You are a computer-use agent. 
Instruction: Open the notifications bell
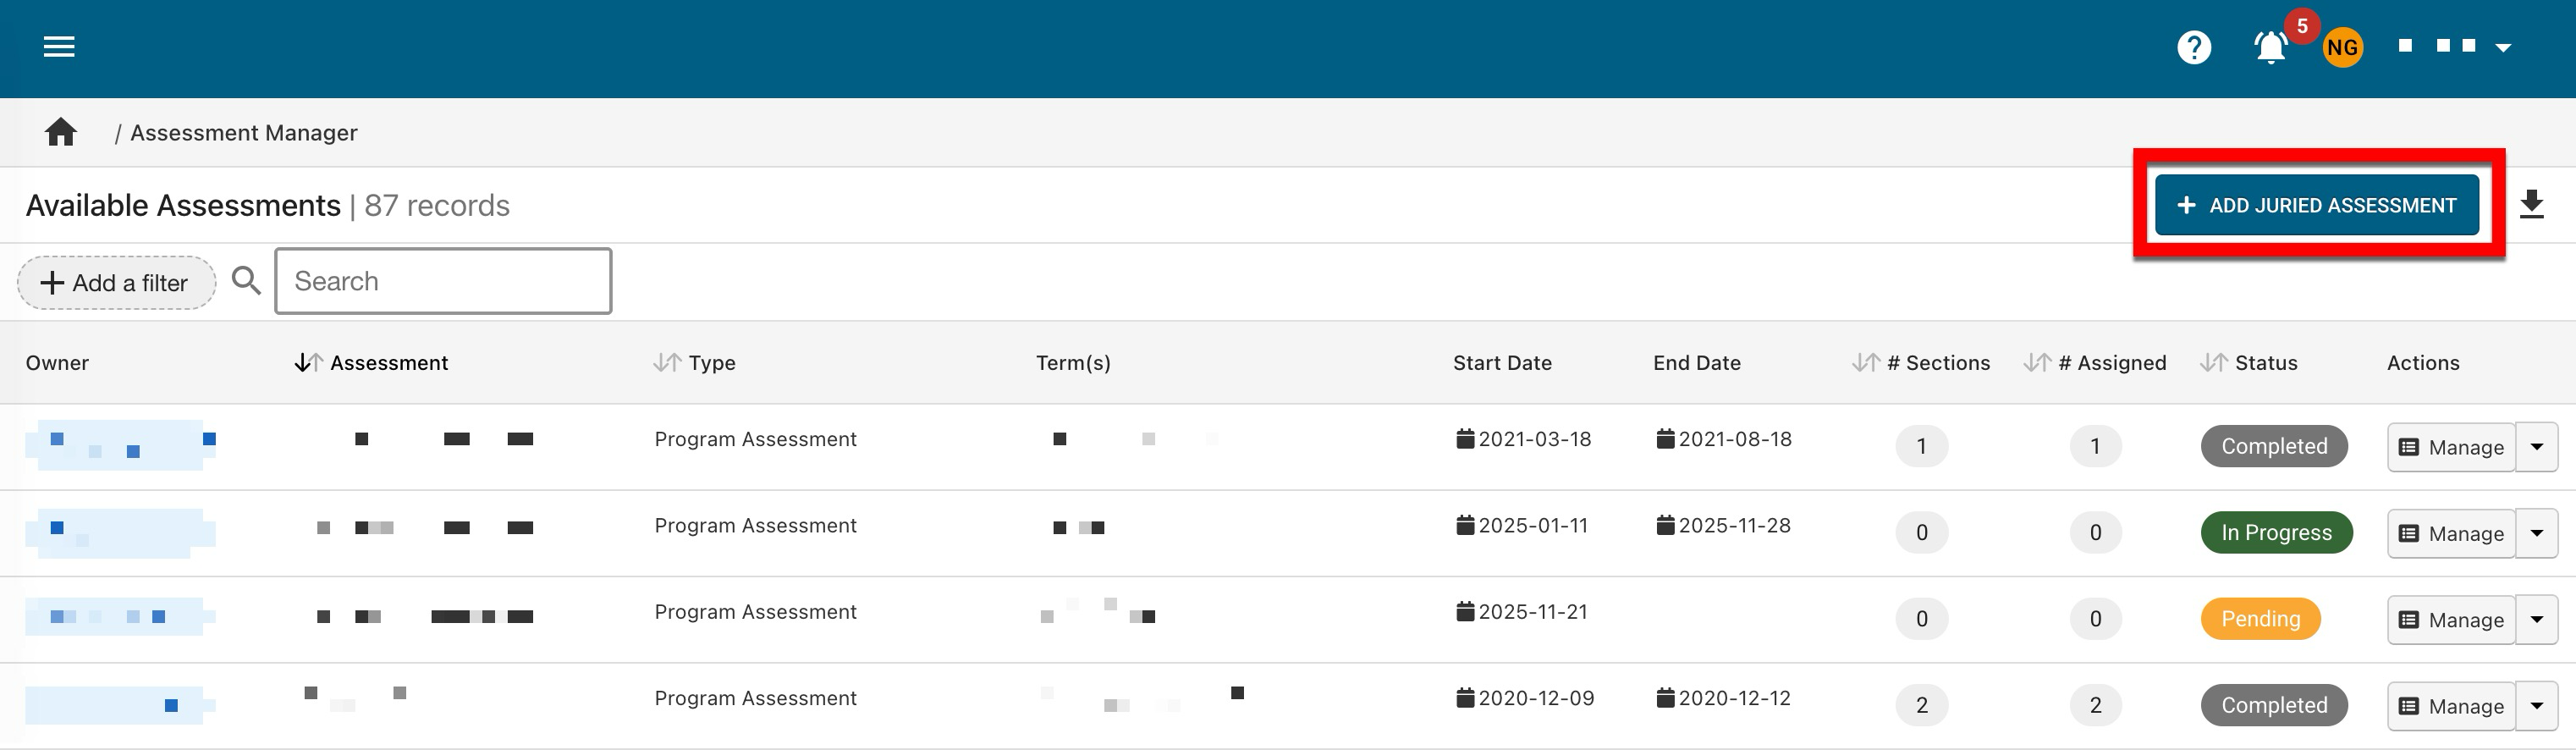click(2271, 47)
